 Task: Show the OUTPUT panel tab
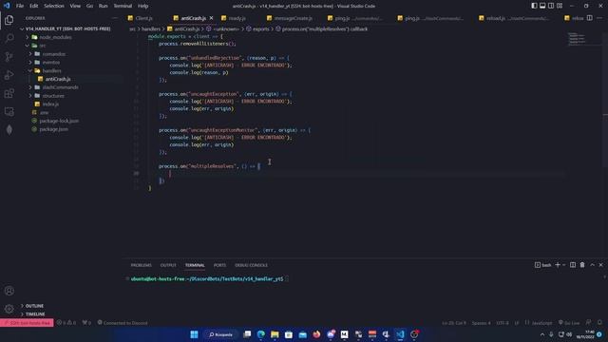pos(168,265)
